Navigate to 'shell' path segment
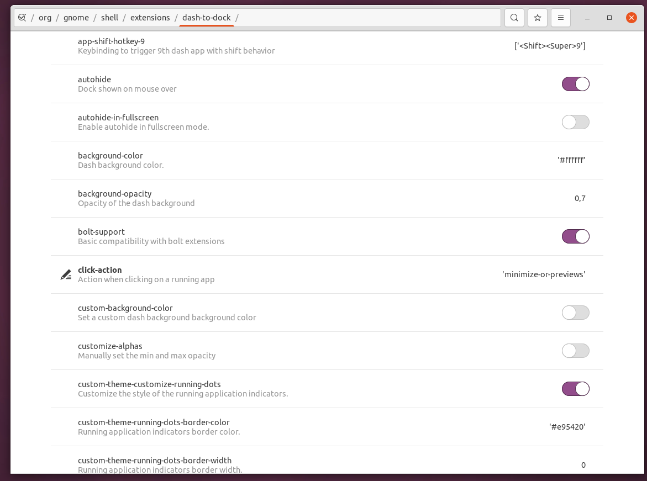Viewport: 647px width, 481px height. pos(109,18)
